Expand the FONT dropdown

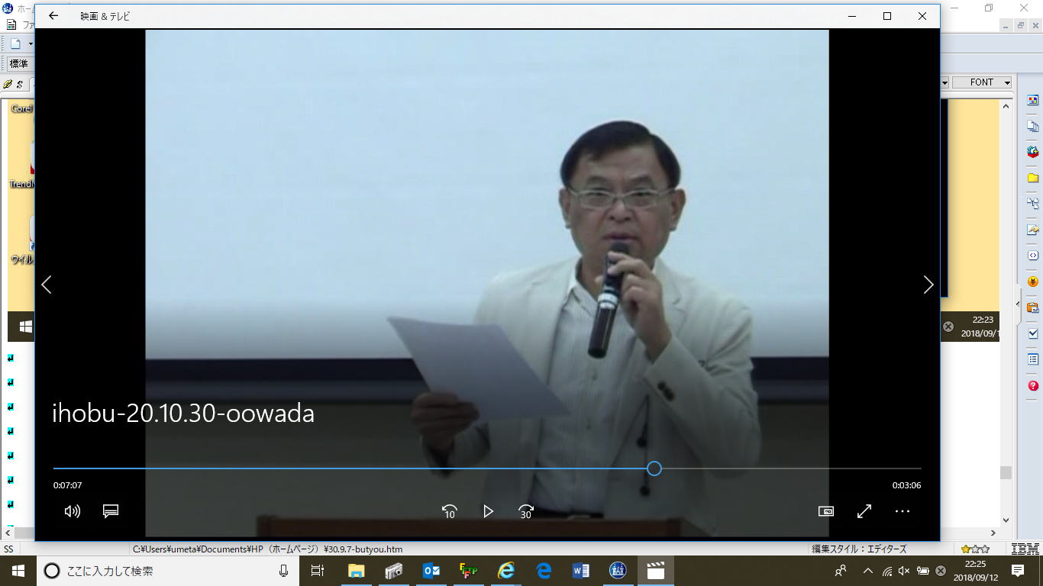pos(1007,82)
